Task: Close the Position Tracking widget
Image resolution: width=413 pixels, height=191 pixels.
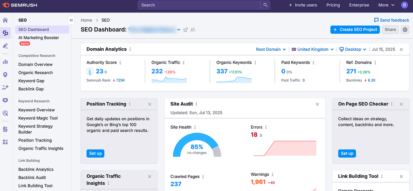Action: click(150, 104)
